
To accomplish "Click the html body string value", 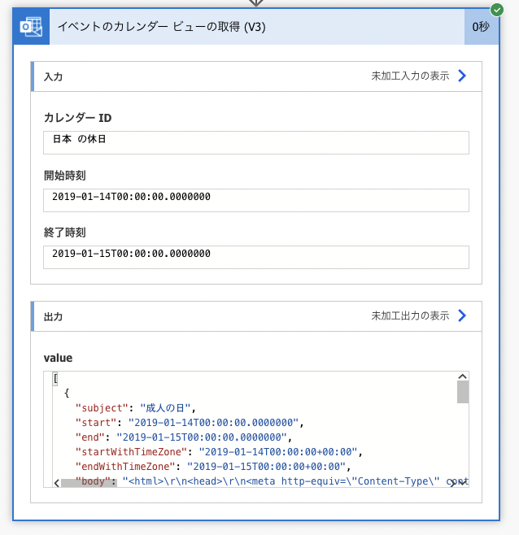I will 295,481.
